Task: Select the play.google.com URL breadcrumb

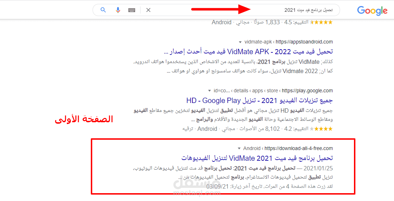Action: point(273,91)
